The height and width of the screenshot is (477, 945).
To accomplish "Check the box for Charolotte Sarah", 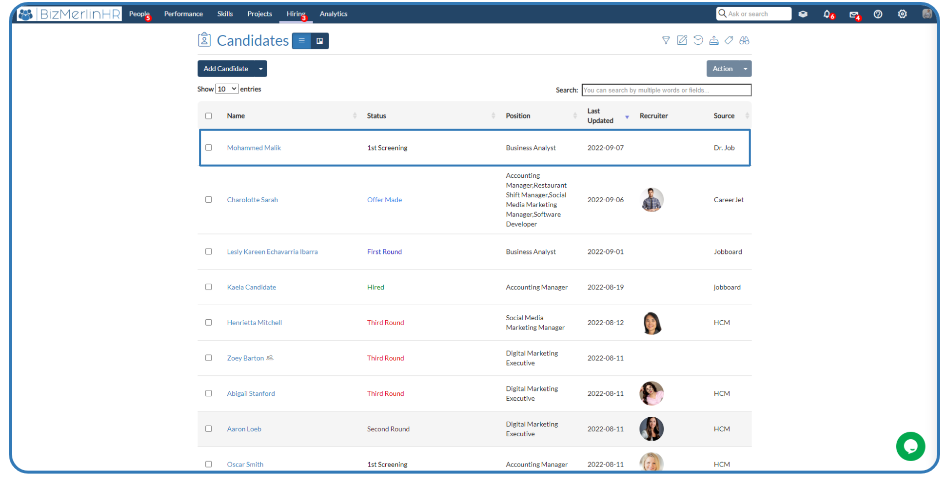I will [x=209, y=200].
